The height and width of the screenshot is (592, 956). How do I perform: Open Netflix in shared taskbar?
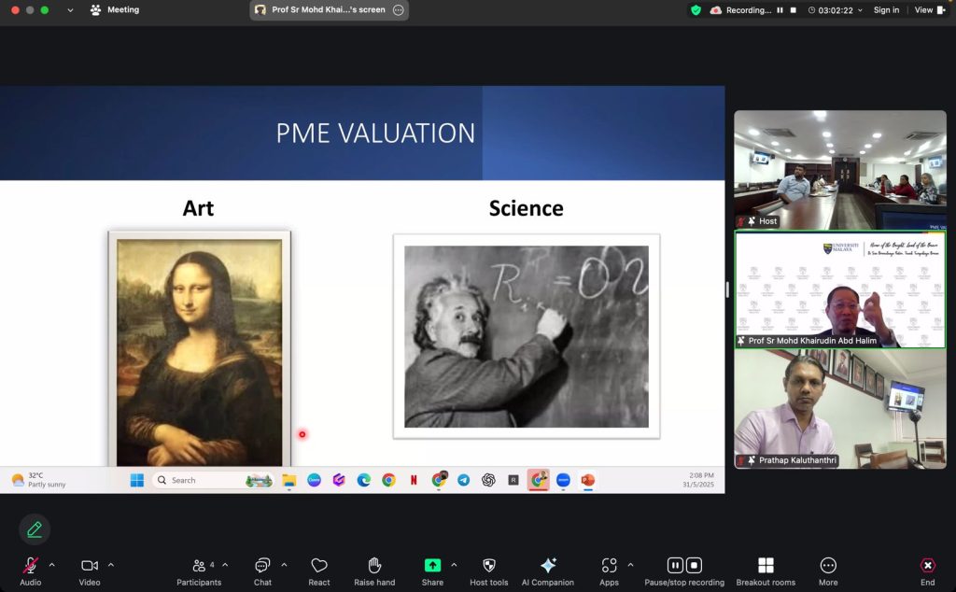pos(414,481)
